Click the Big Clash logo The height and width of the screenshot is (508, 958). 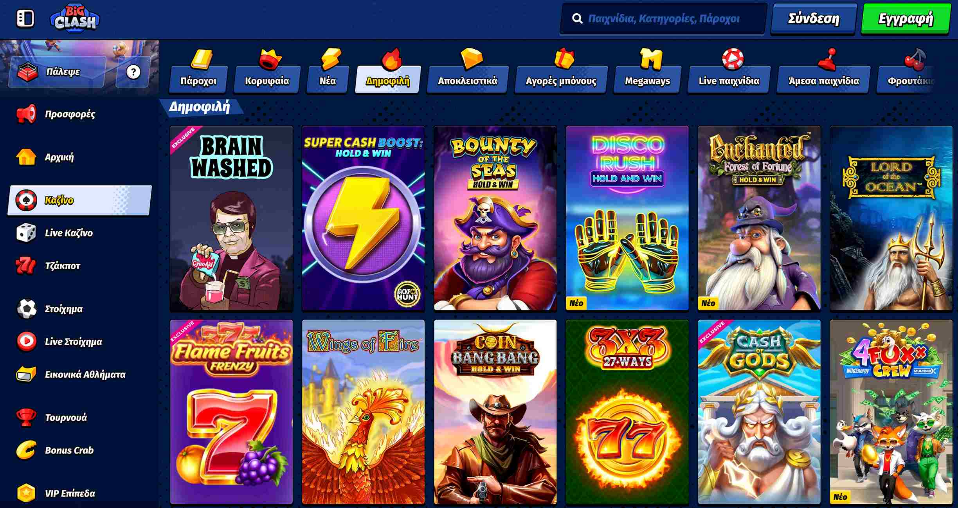pyautogui.click(x=75, y=19)
